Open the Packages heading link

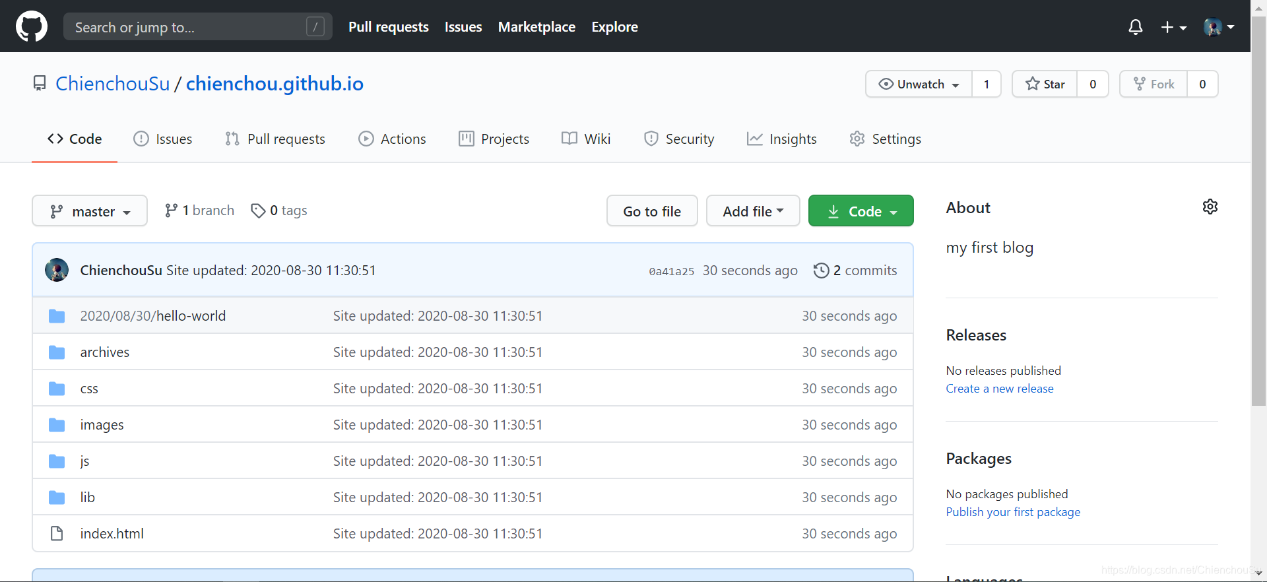coord(979,459)
